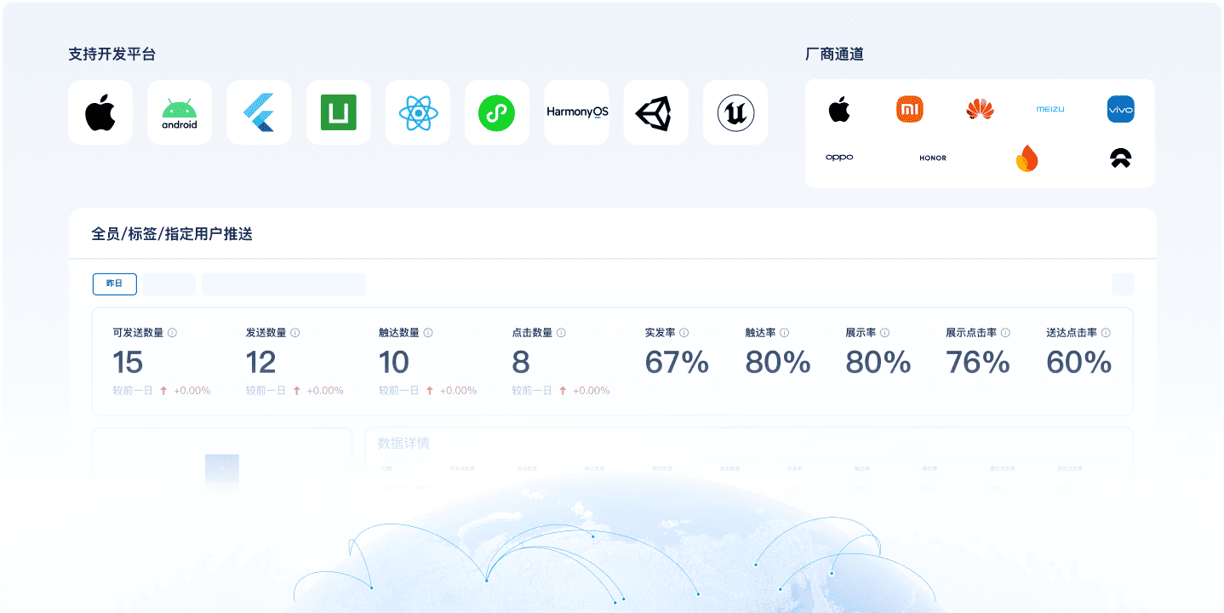1224x613 pixels.
Task: Click the info icon beside 可发送数量
Action: (173, 333)
